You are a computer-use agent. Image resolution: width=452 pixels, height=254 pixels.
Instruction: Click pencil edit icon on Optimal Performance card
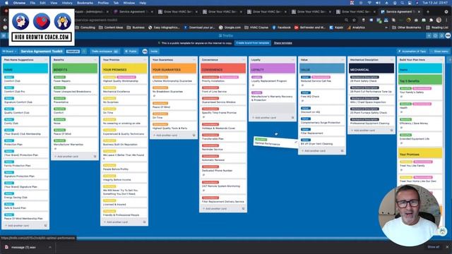(x=295, y=142)
